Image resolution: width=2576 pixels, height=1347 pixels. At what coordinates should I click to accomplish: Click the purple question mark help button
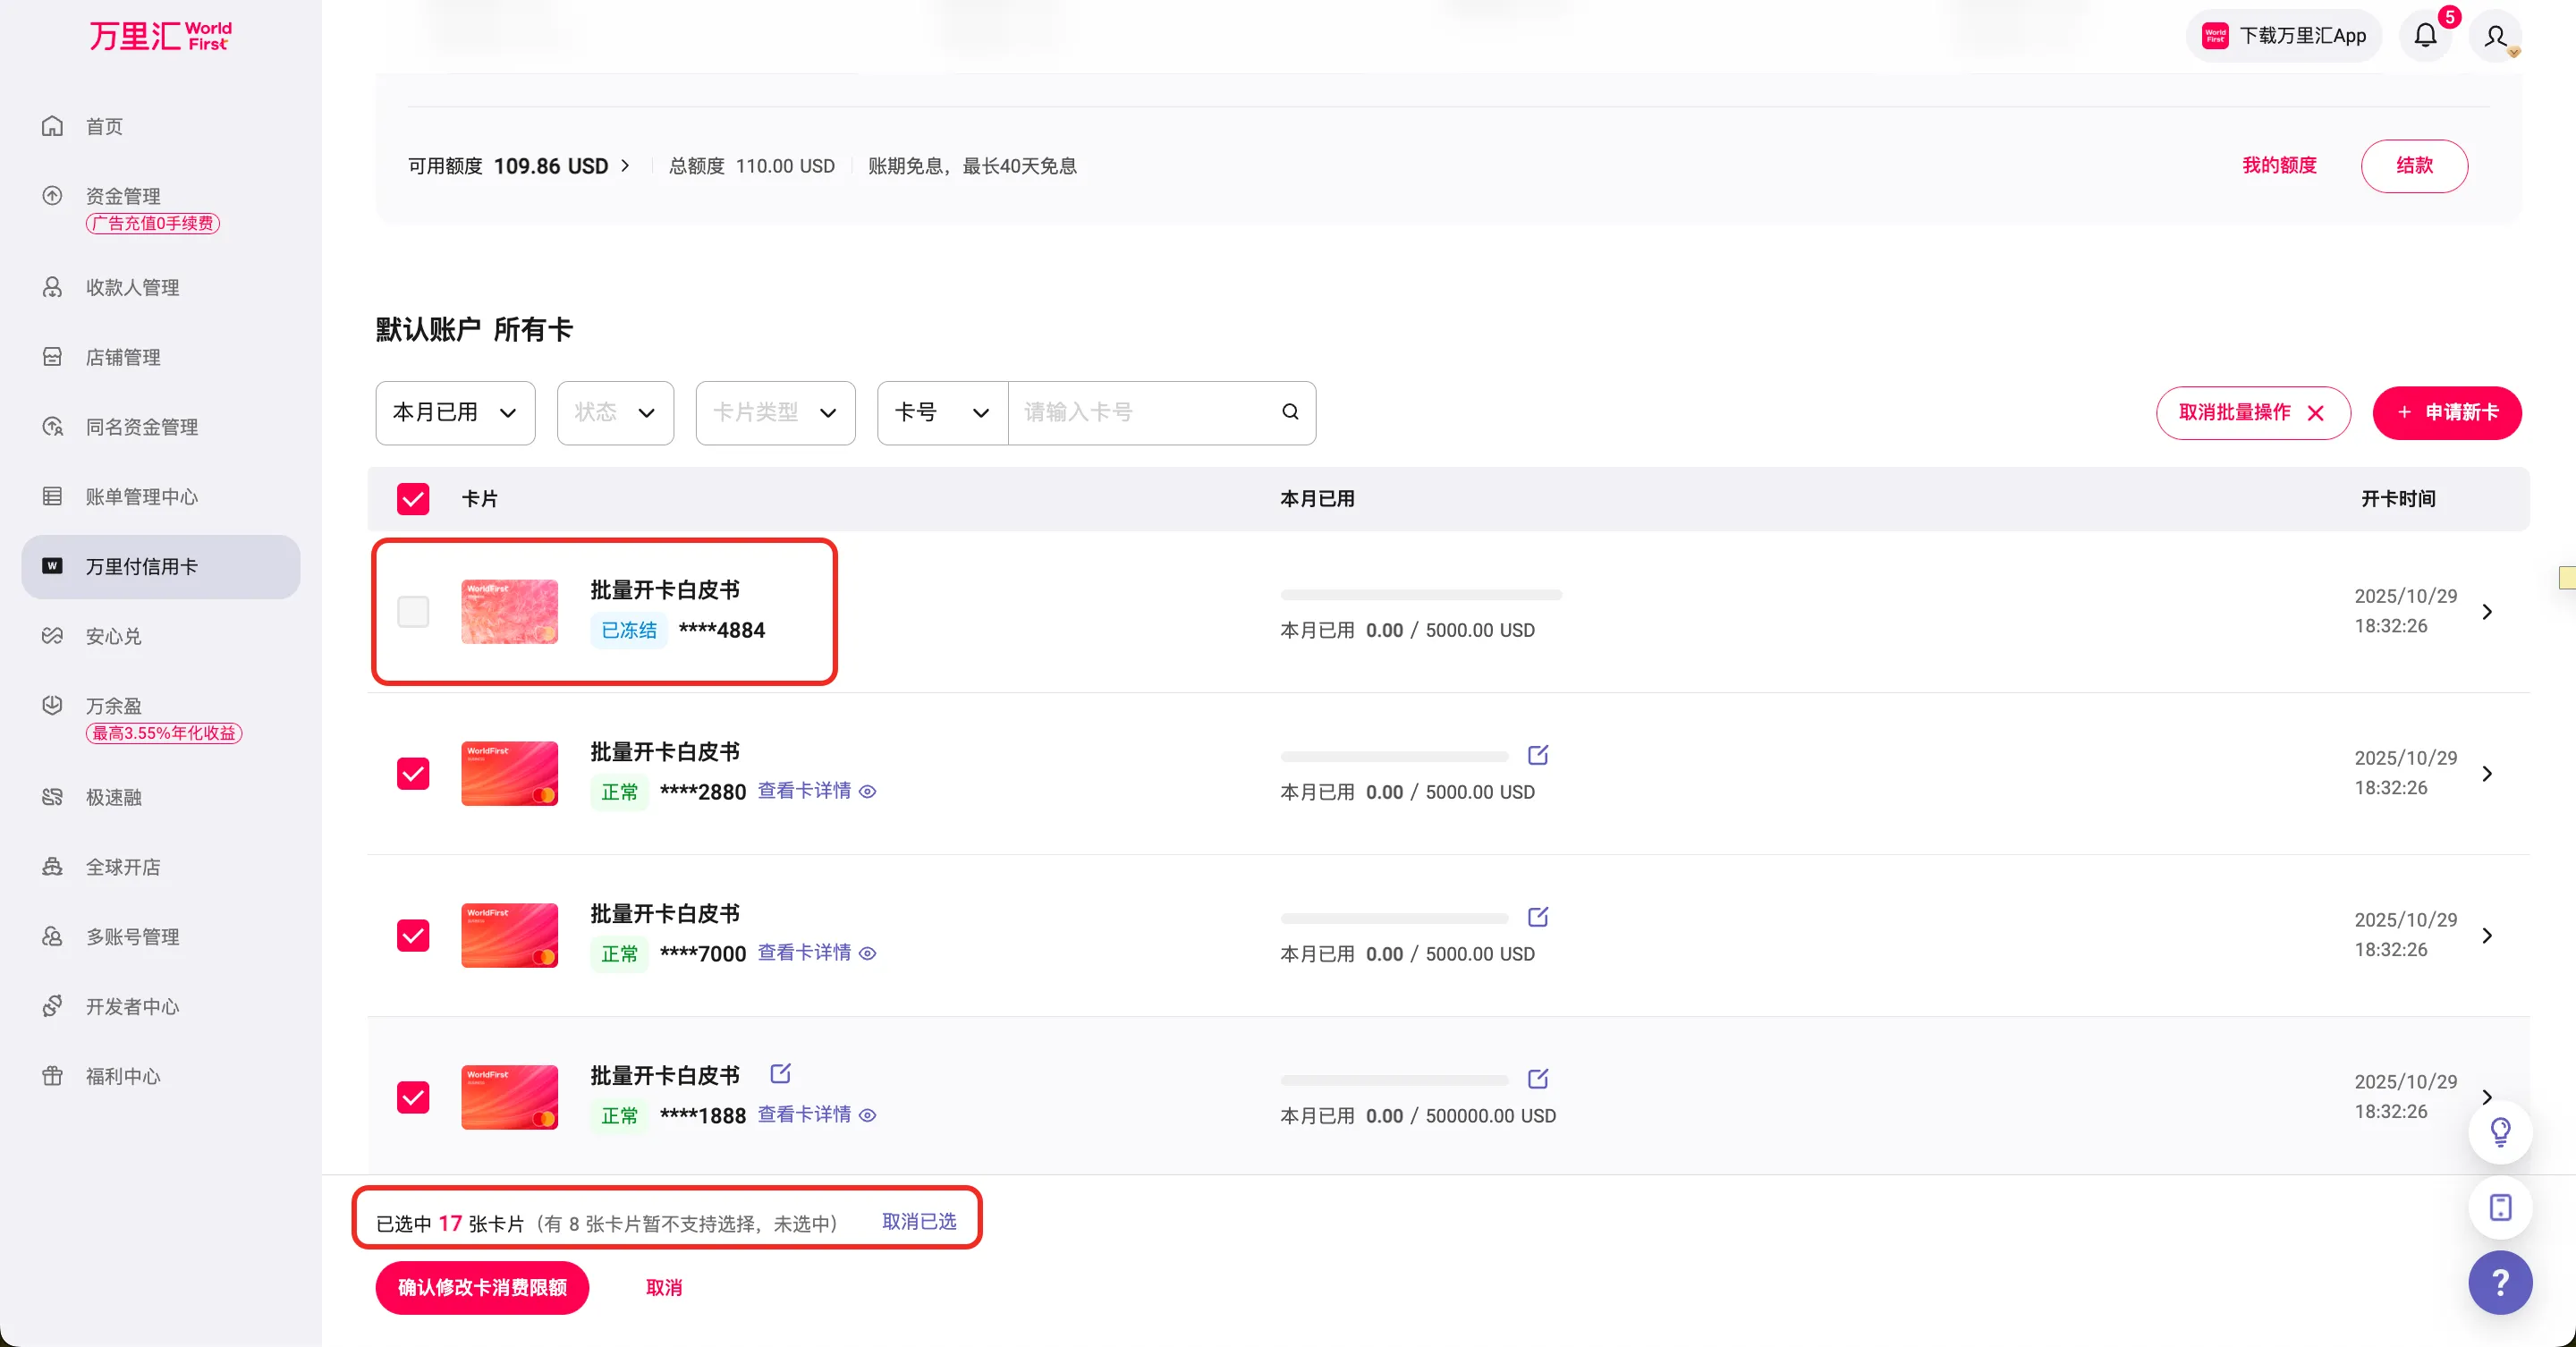click(2500, 1282)
